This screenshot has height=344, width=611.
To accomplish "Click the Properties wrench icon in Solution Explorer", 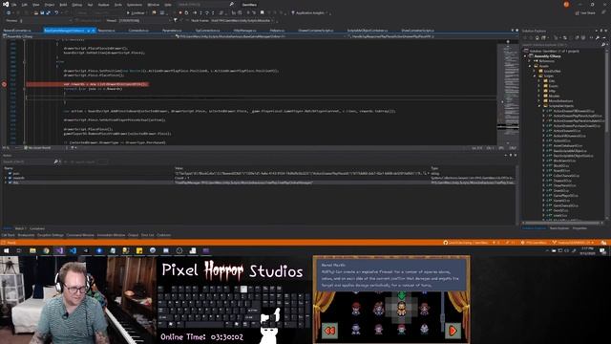I will (598, 38).
